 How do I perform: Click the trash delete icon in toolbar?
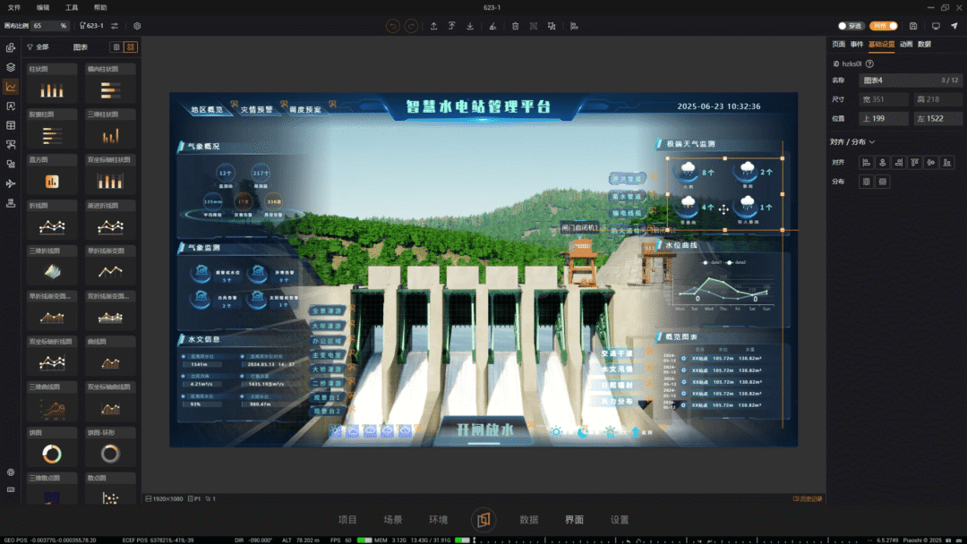coord(516,26)
